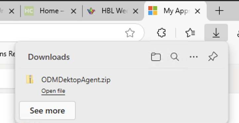Open a new tab with plus

(x=219, y=11)
